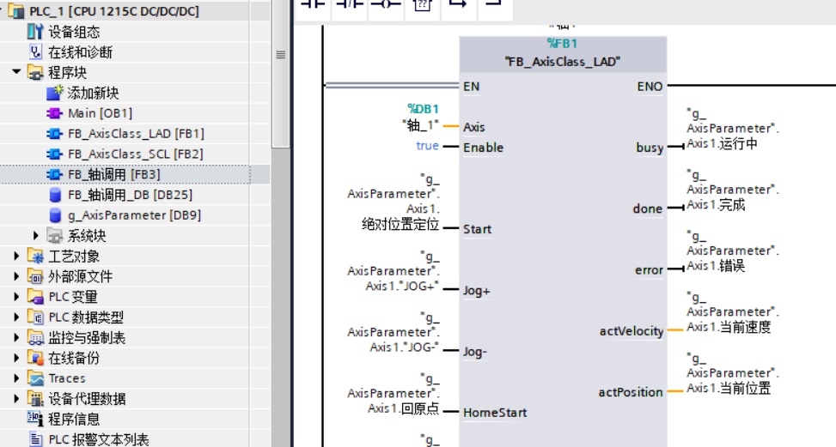Insert an empty box from the LAD toolbar
Screen dimensions: 836x447
[x=422, y=5]
